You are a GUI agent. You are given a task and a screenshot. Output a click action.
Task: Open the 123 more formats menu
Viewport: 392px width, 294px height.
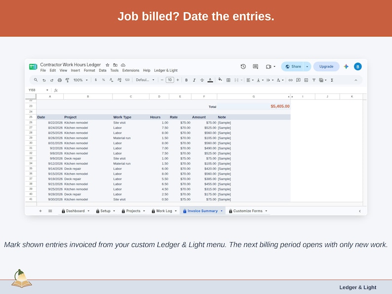click(127, 80)
